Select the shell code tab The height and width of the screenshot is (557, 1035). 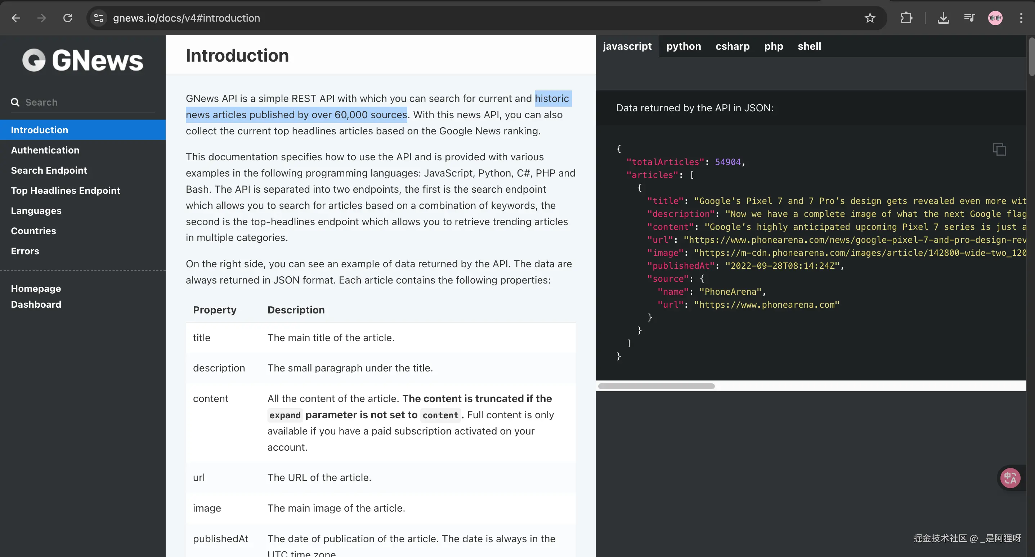coord(809,46)
